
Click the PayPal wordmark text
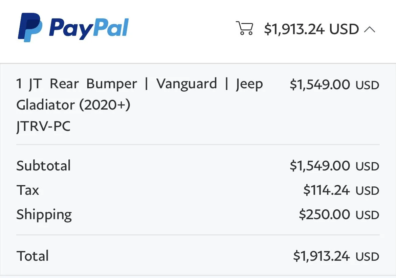point(89,28)
